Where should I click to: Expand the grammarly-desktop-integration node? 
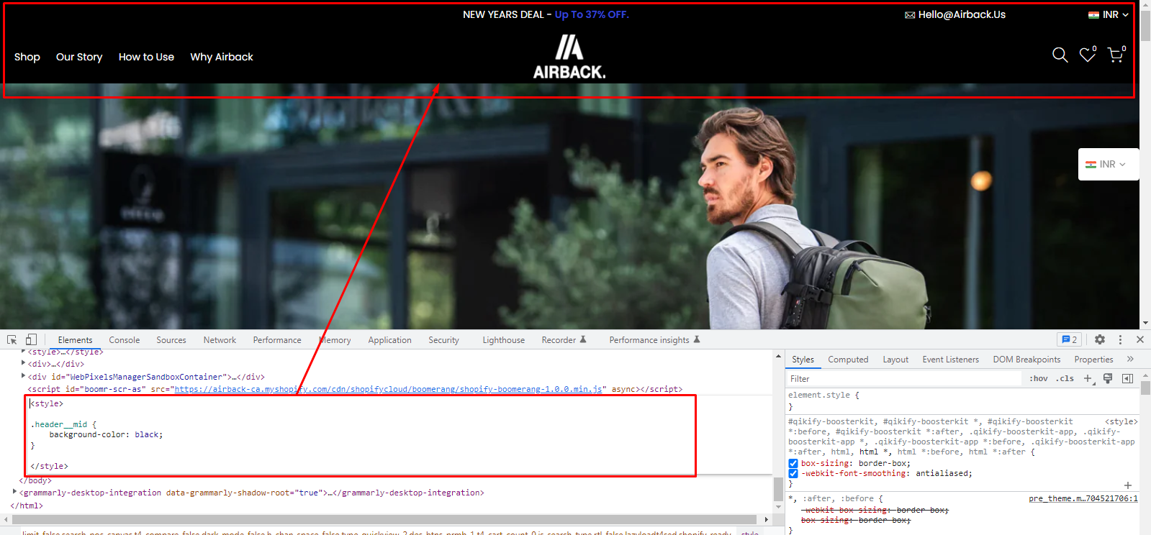(x=15, y=493)
